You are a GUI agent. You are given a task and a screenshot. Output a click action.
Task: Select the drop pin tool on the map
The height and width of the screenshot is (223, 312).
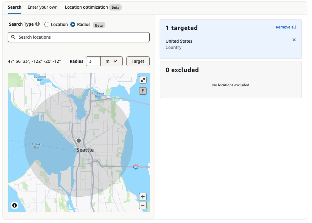click(143, 91)
